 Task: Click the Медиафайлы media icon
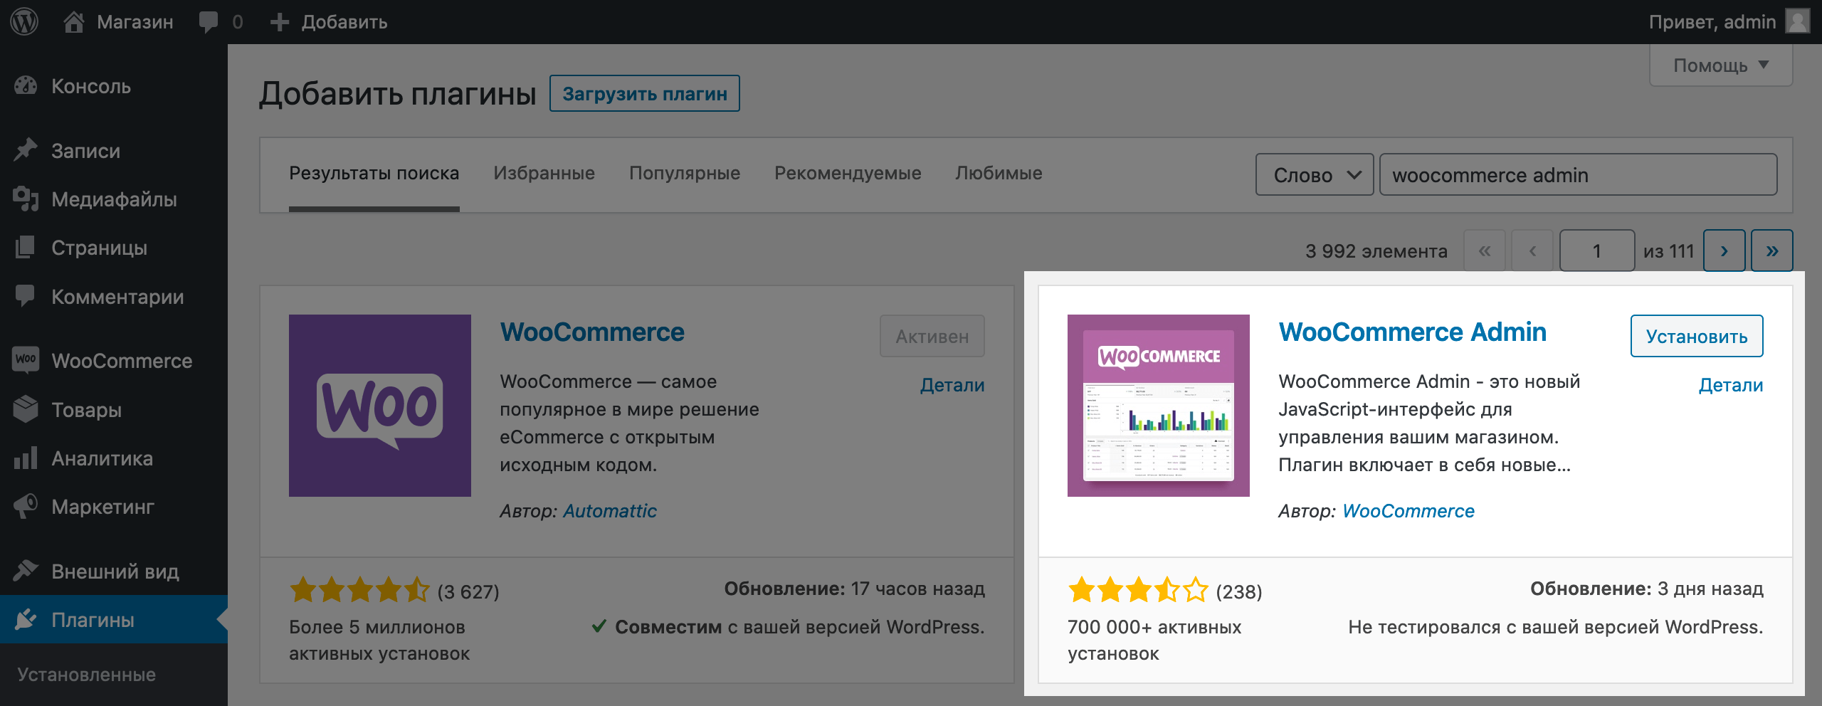(26, 199)
